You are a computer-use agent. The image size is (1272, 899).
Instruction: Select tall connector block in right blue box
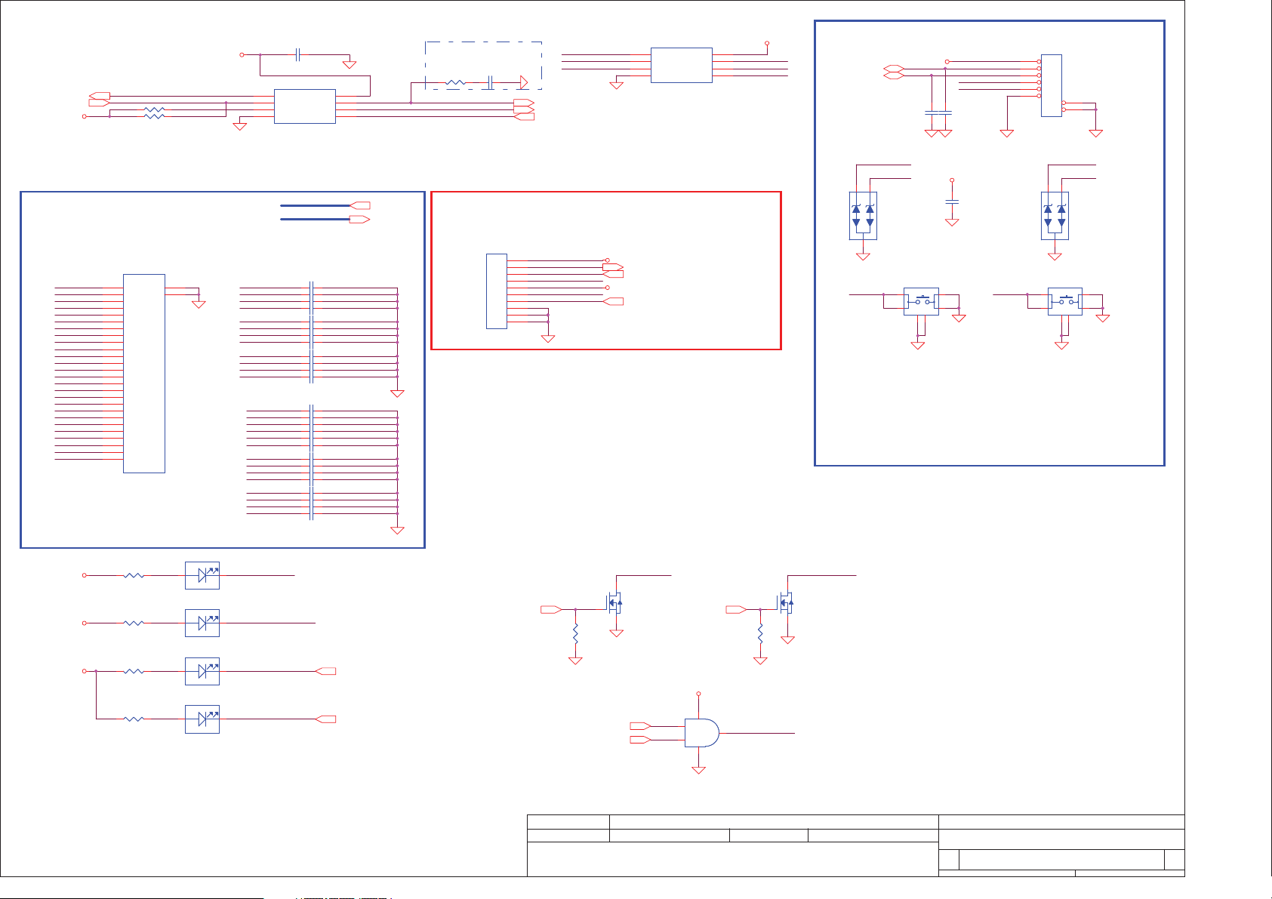1052,85
